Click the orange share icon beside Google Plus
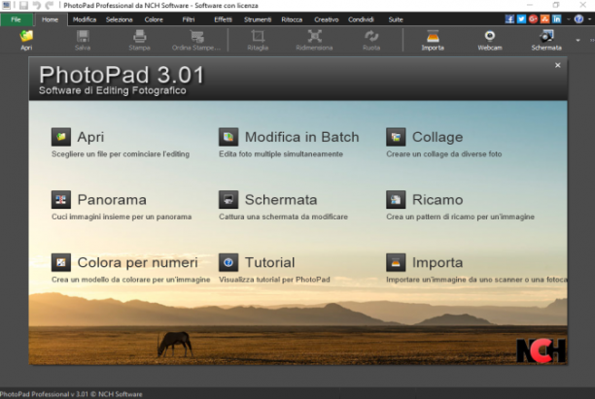Viewport: 595px width, 399px height. (544, 19)
